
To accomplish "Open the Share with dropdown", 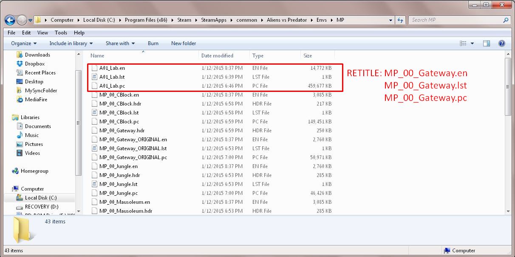I will coord(120,43).
